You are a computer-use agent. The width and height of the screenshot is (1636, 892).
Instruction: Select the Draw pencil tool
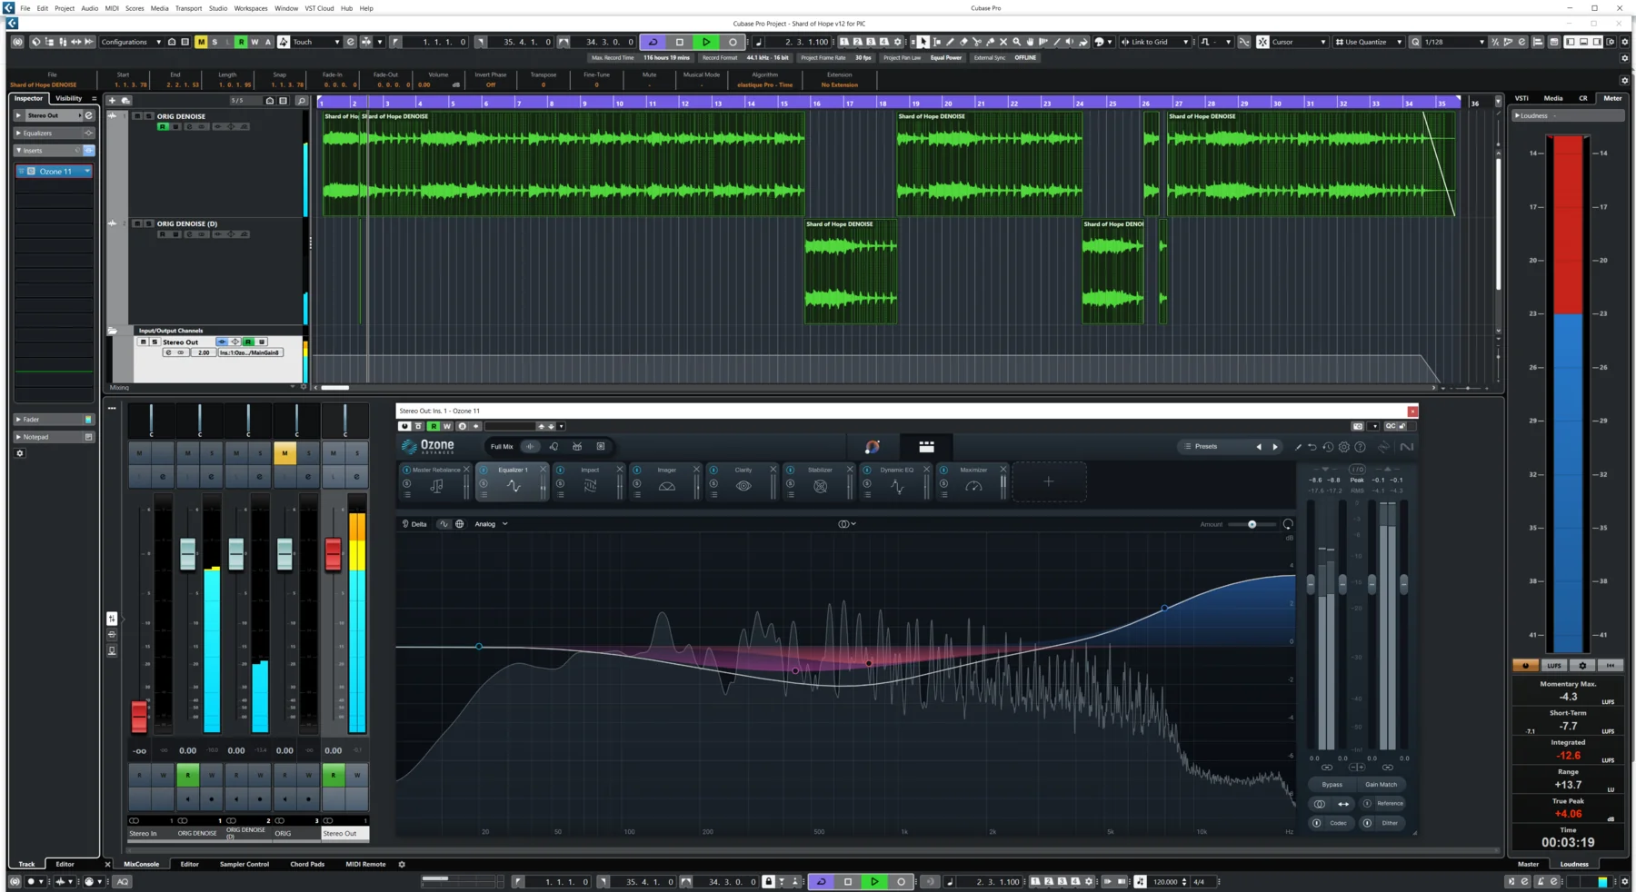pyautogui.click(x=950, y=42)
